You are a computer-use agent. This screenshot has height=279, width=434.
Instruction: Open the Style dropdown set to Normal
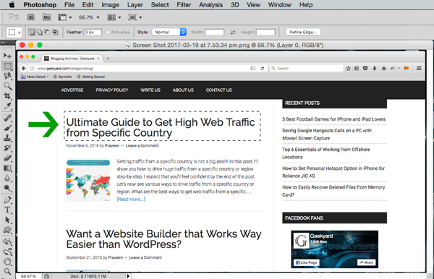pyautogui.click(x=169, y=32)
